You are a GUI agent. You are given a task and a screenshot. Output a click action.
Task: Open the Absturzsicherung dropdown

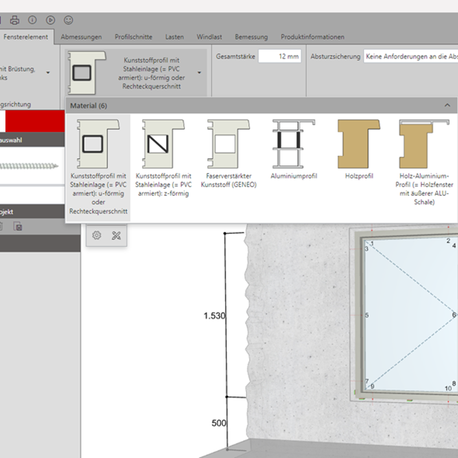[x=410, y=57]
